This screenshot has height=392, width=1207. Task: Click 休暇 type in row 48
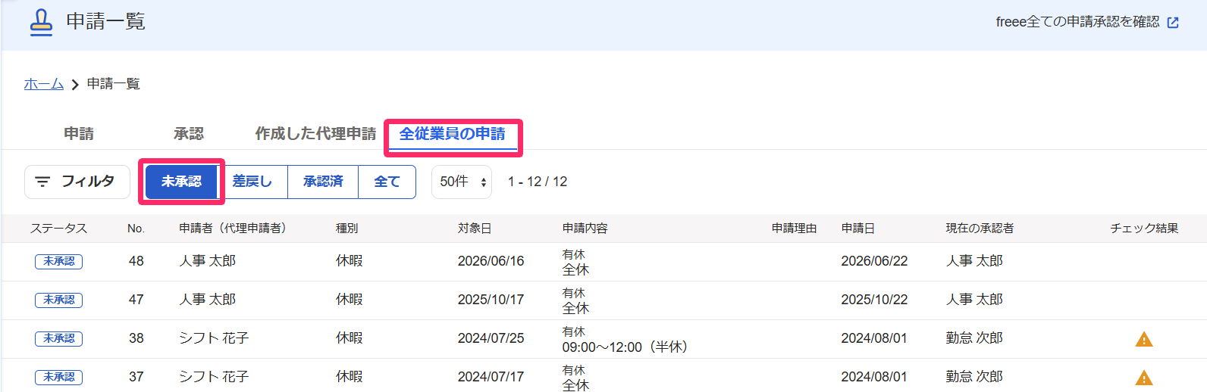click(350, 261)
